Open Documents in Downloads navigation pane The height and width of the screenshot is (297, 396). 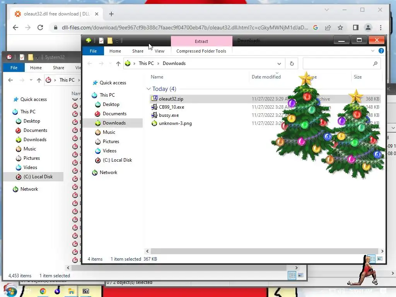pyautogui.click(x=111, y=114)
